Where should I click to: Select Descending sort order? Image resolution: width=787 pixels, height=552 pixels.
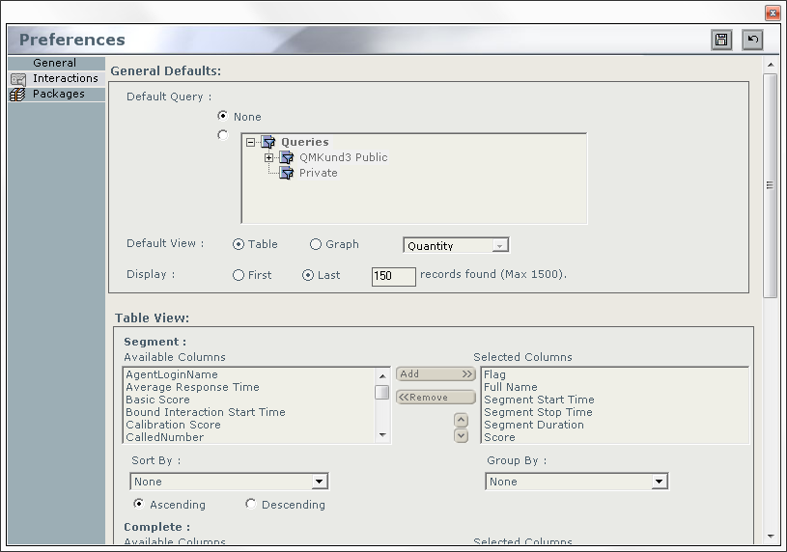pyautogui.click(x=251, y=504)
